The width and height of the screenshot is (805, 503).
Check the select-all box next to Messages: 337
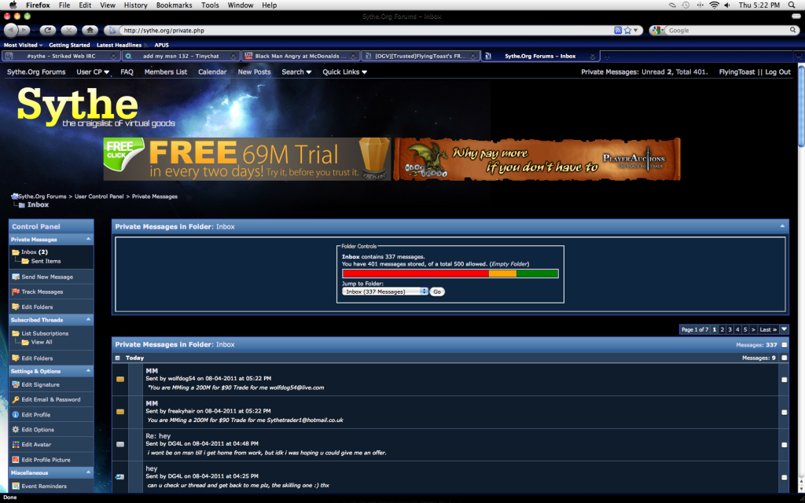pos(784,345)
